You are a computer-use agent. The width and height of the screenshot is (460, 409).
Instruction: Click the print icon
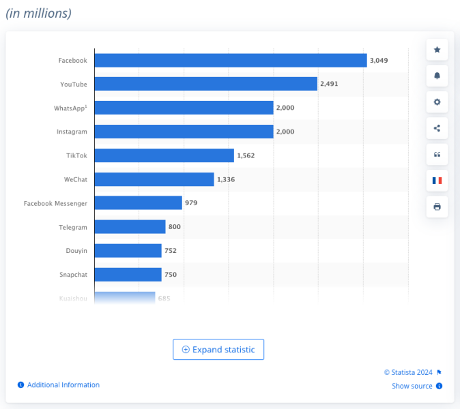pyautogui.click(x=437, y=207)
